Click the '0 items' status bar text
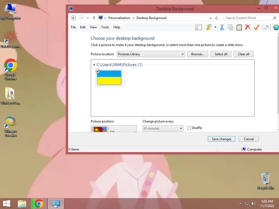This screenshot has height=209, width=279. (74, 149)
